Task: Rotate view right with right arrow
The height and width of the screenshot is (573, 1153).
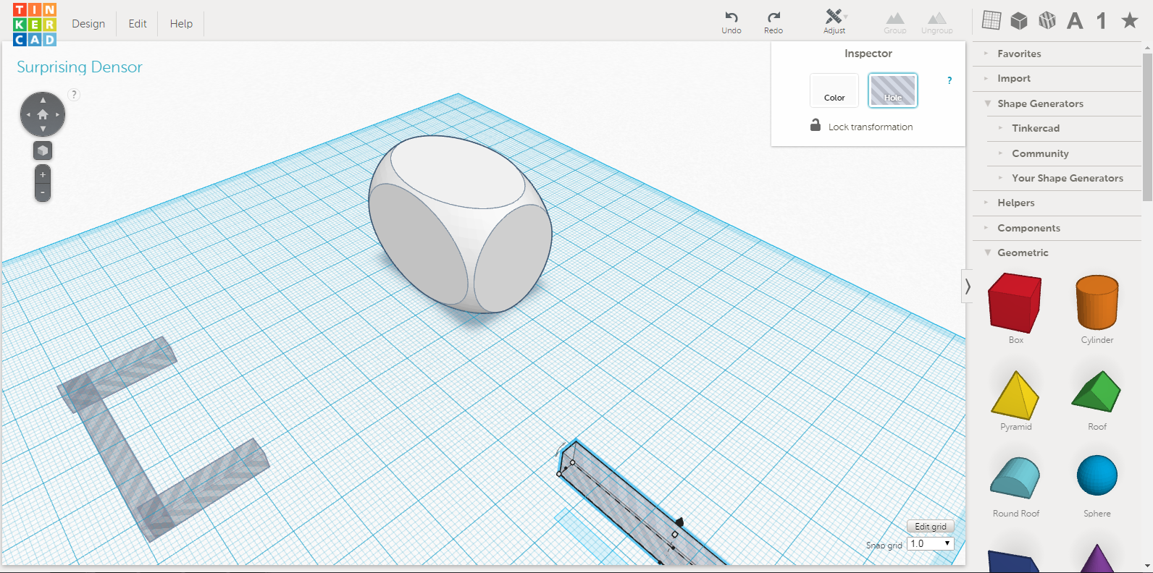Action: point(57,114)
